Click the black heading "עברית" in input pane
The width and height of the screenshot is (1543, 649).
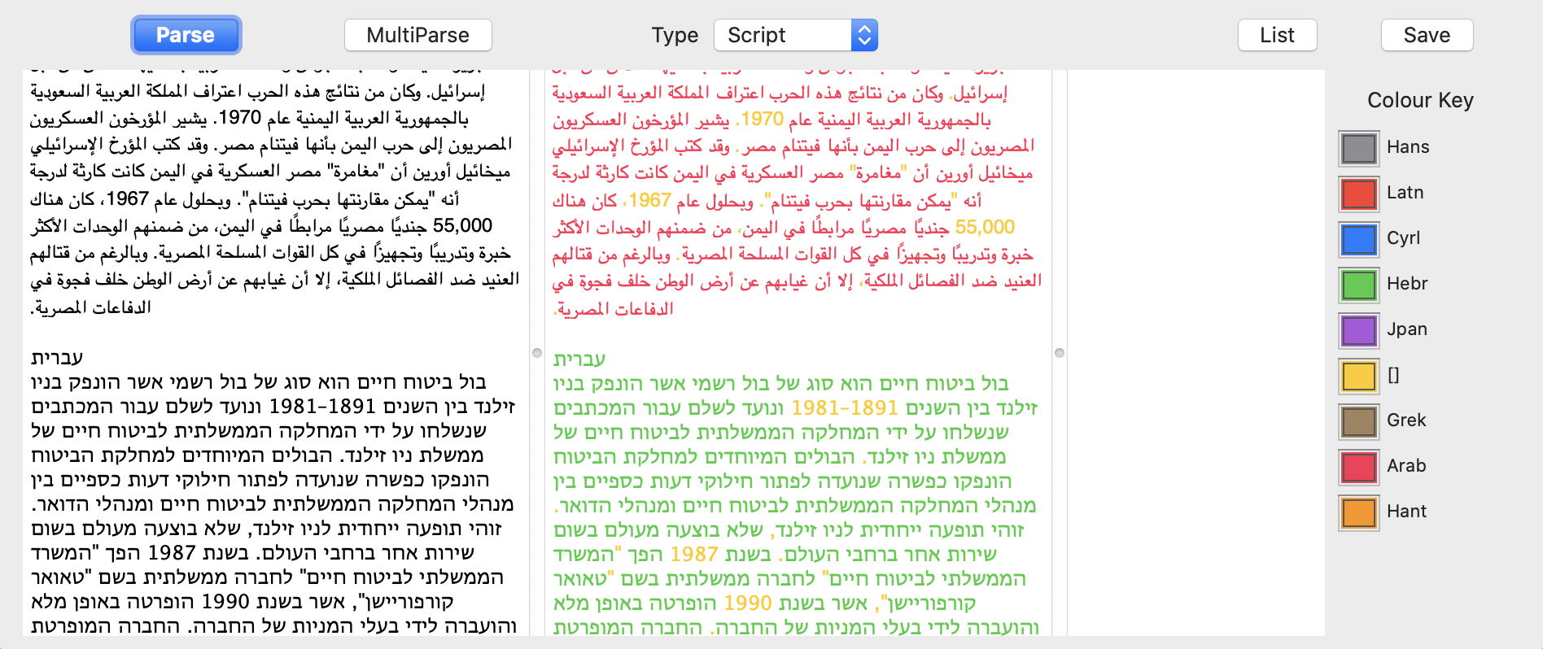click(x=57, y=357)
